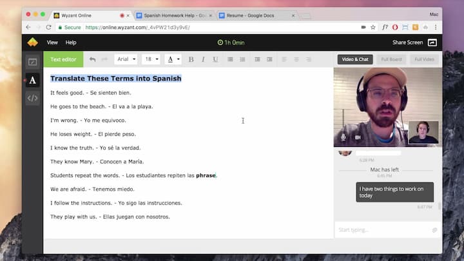Increase the text indent
The image size is (464, 261).
(269, 59)
